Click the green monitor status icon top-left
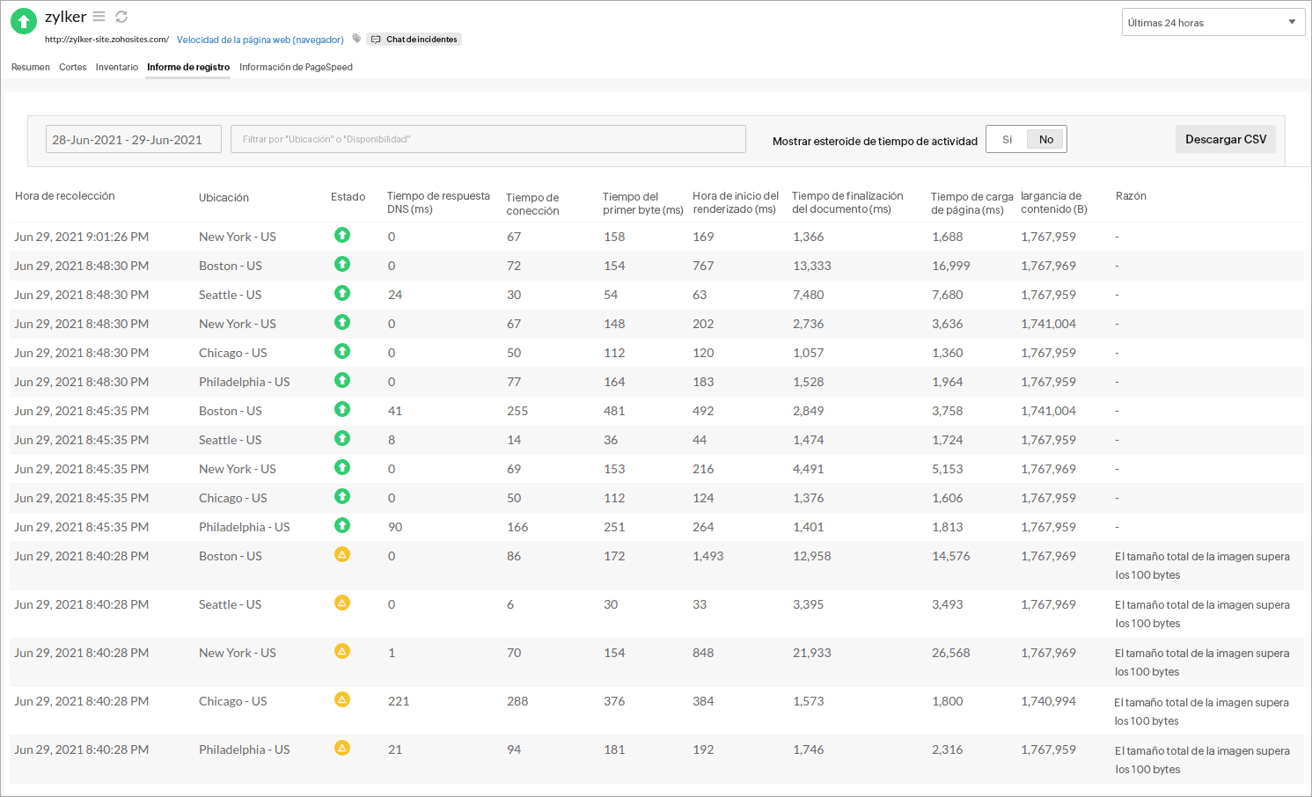Viewport: 1312px width, 797px height. coord(23,20)
